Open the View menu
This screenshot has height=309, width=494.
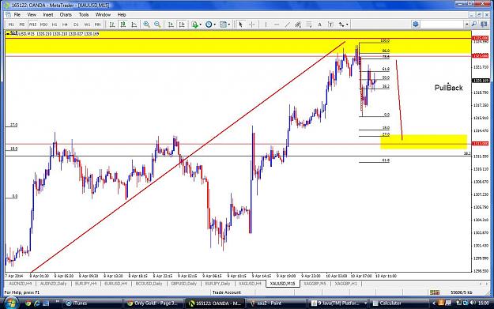click(32, 14)
